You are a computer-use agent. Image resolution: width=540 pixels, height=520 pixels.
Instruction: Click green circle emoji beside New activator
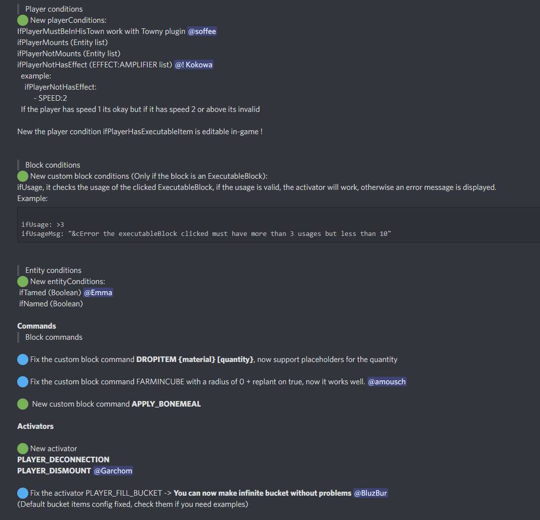coord(23,449)
